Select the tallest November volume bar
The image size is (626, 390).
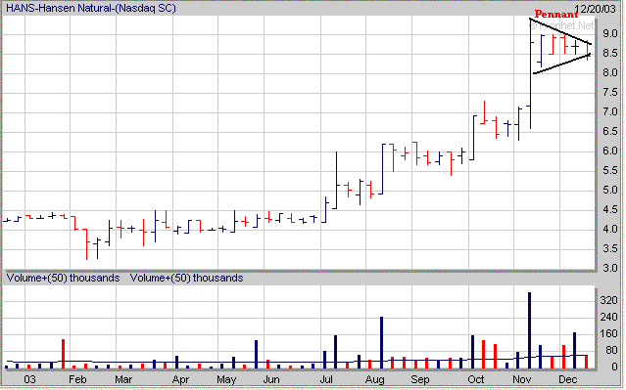tap(529, 330)
